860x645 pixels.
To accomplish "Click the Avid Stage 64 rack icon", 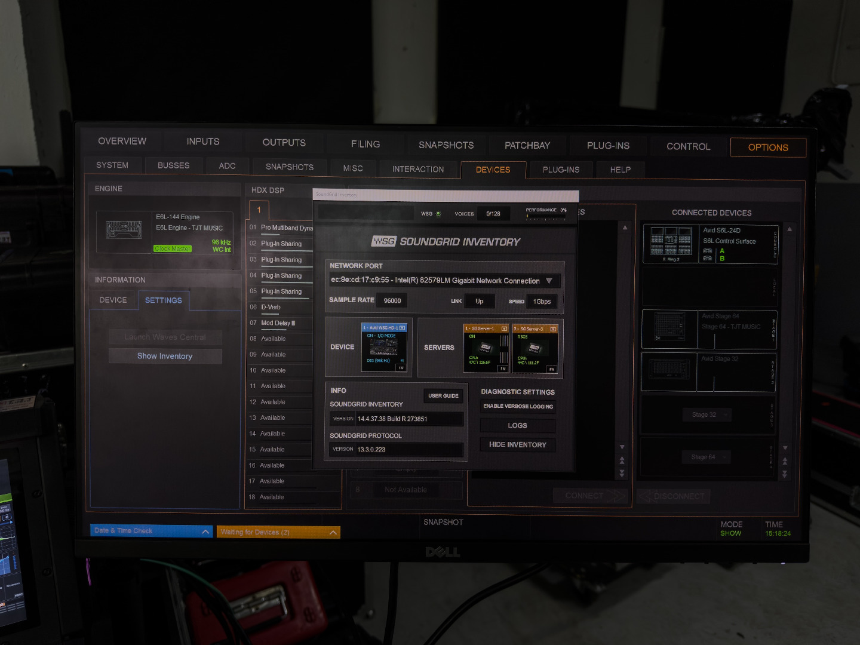I will (669, 327).
